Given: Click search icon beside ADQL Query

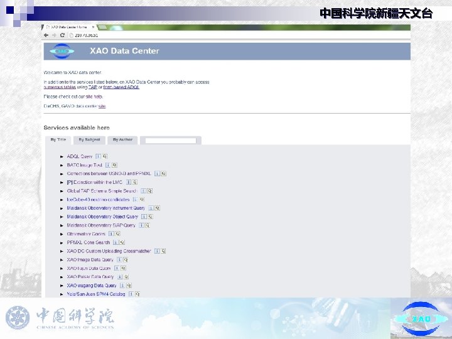Looking at the screenshot, I should [105, 156].
